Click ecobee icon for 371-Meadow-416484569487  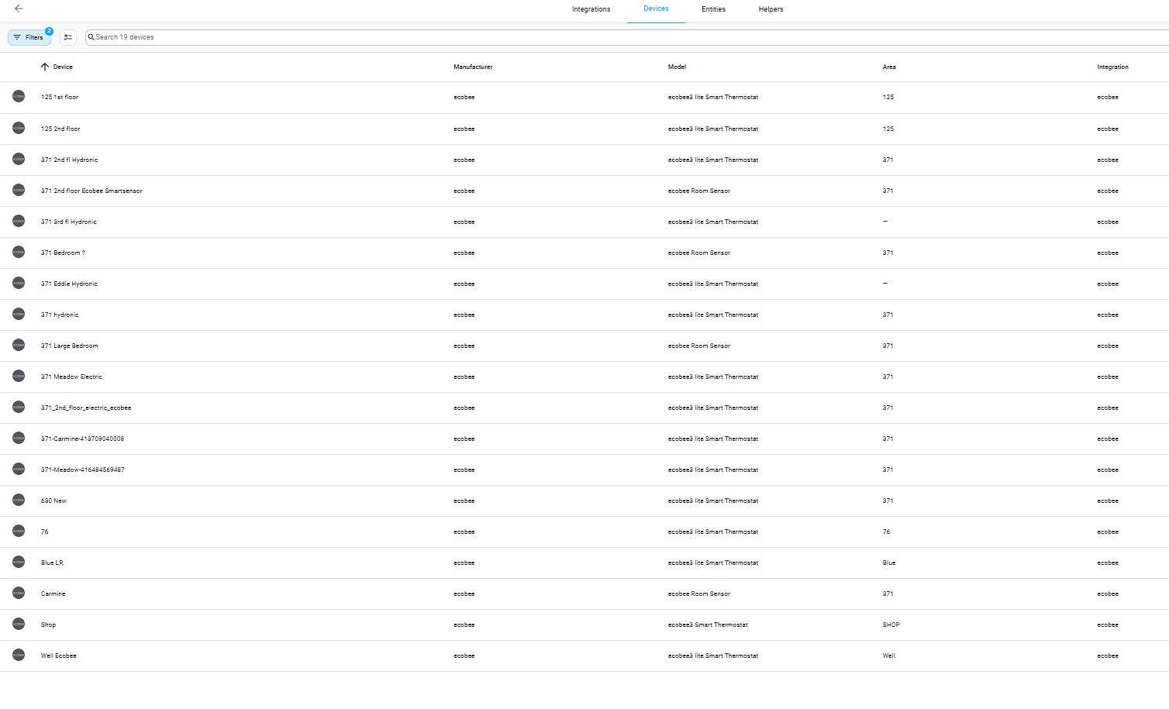point(19,469)
